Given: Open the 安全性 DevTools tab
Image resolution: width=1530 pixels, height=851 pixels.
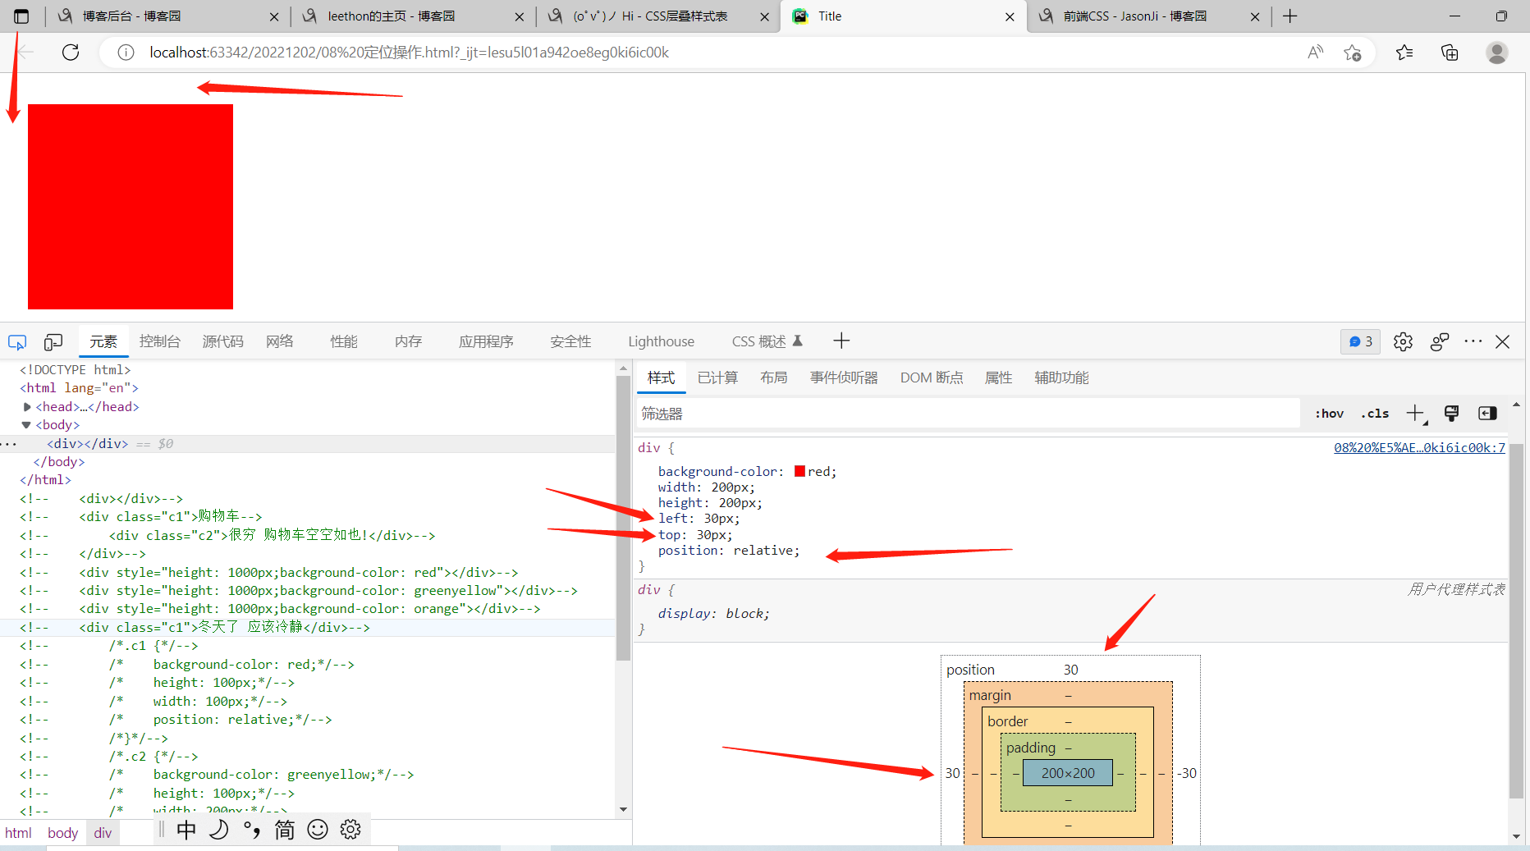Looking at the screenshot, I should point(570,341).
